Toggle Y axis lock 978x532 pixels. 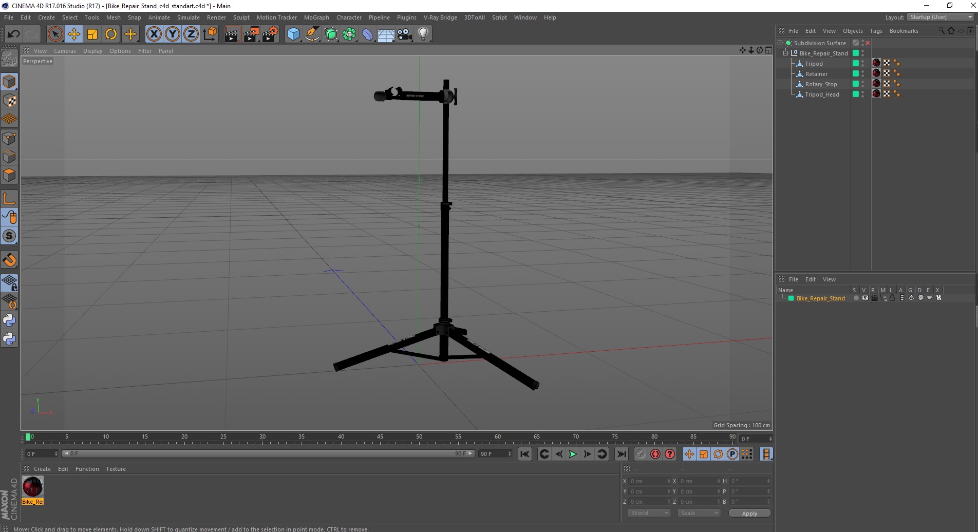[x=173, y=34]
